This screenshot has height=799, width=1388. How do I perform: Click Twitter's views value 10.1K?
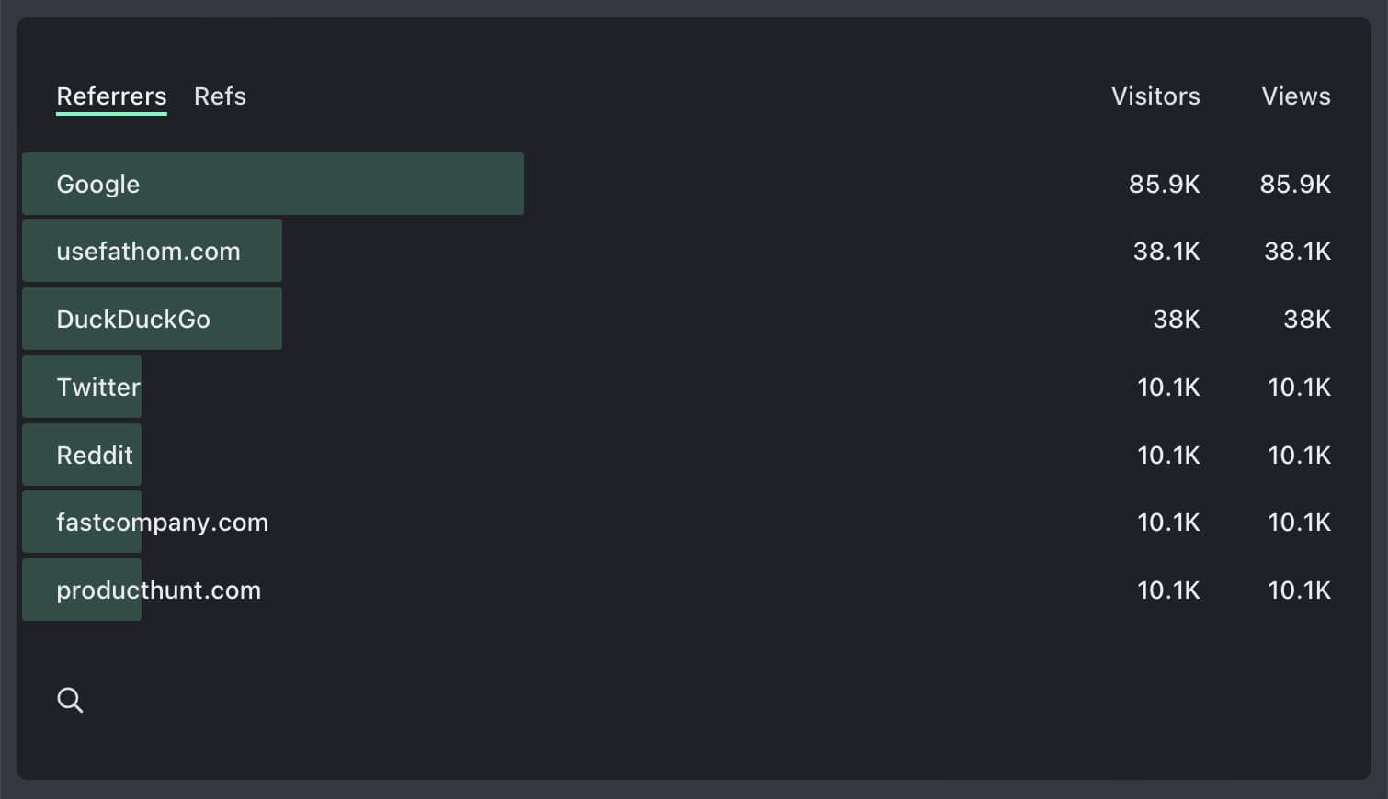coord(1300,387)
